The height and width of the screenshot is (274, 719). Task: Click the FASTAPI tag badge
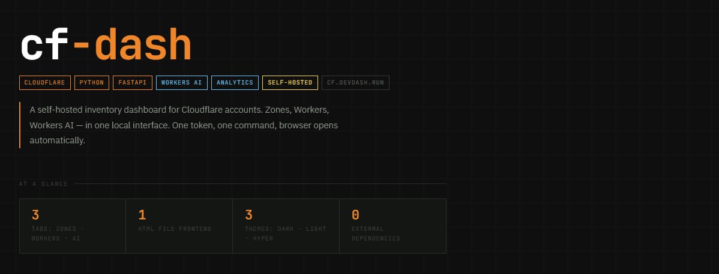coord(133,83)
